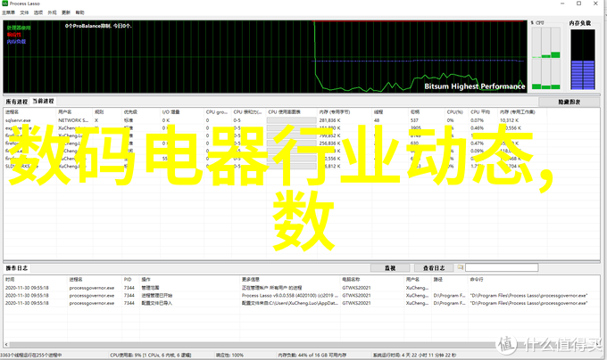Click the Process Lasso title bar icon

pos(5,3)
